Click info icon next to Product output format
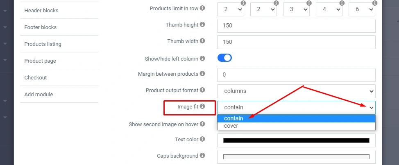 [x=202, y=90]
